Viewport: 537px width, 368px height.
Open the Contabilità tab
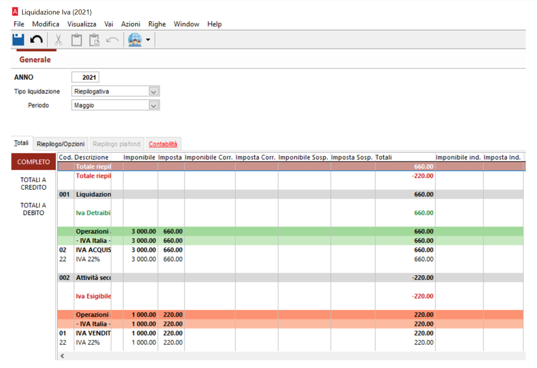coord(163,144)
